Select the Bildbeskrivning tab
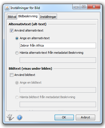Image resolution: width=105 pixels, height=128 pixels. click(x=28, y=16)
